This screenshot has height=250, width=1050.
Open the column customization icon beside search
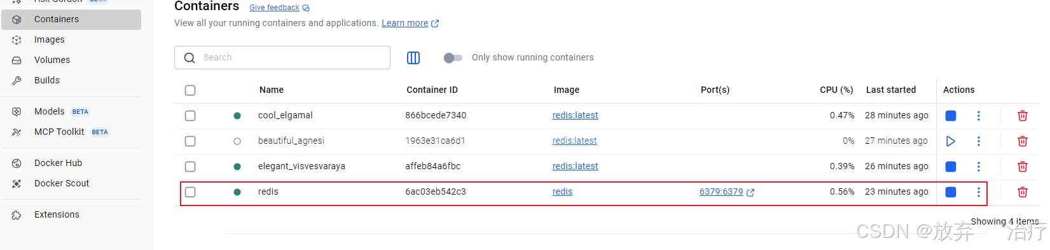[x=413, y=58]
